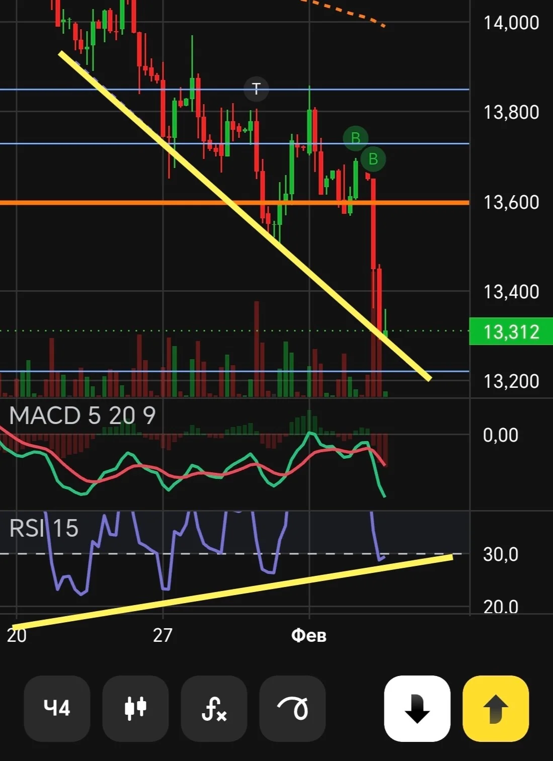This screenshot has height=761, width=553.
Task: Tap the RSI 30,0 level label
Action: (x=501, y=554)
